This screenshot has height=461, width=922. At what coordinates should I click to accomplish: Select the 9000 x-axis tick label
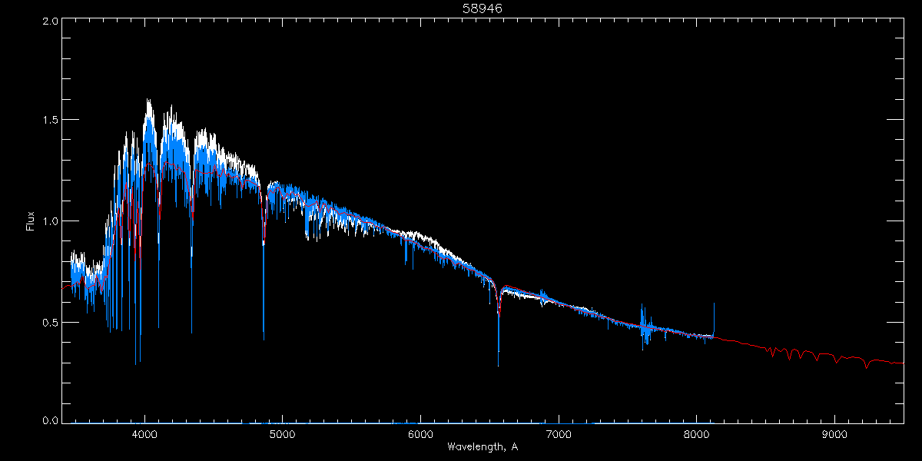pos(834,433)
